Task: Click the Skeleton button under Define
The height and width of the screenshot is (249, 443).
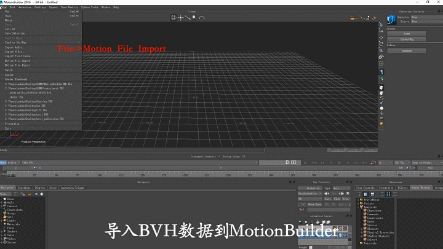Action: [407, 51]
